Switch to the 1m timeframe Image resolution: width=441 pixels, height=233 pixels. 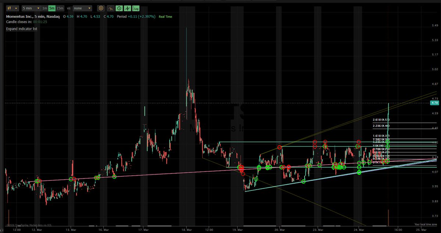pos(45,8)
